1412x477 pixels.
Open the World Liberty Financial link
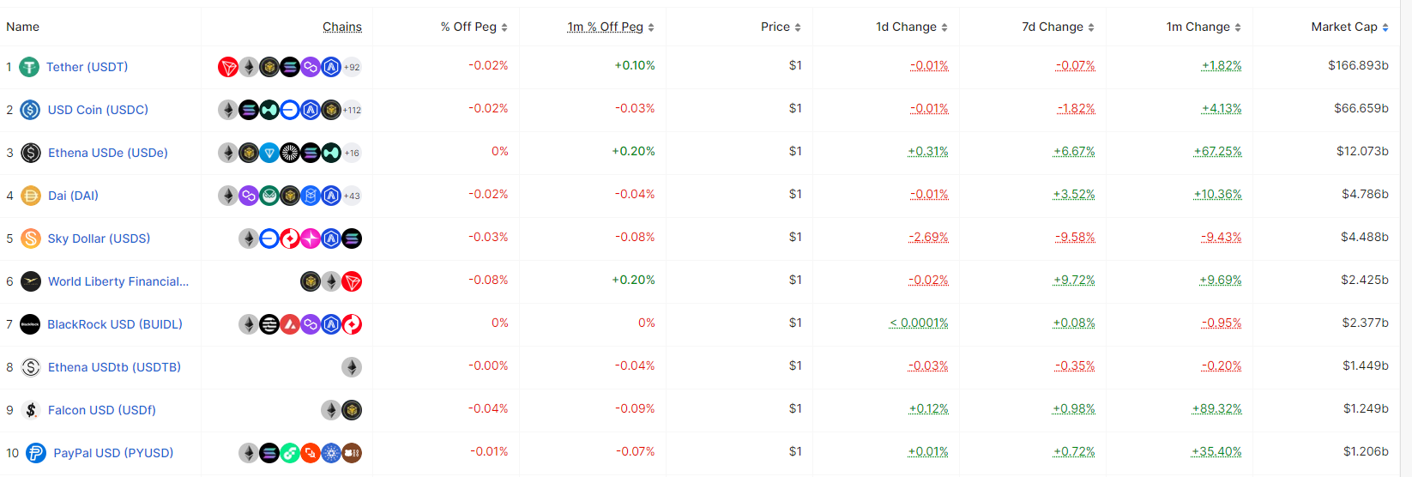118,281
